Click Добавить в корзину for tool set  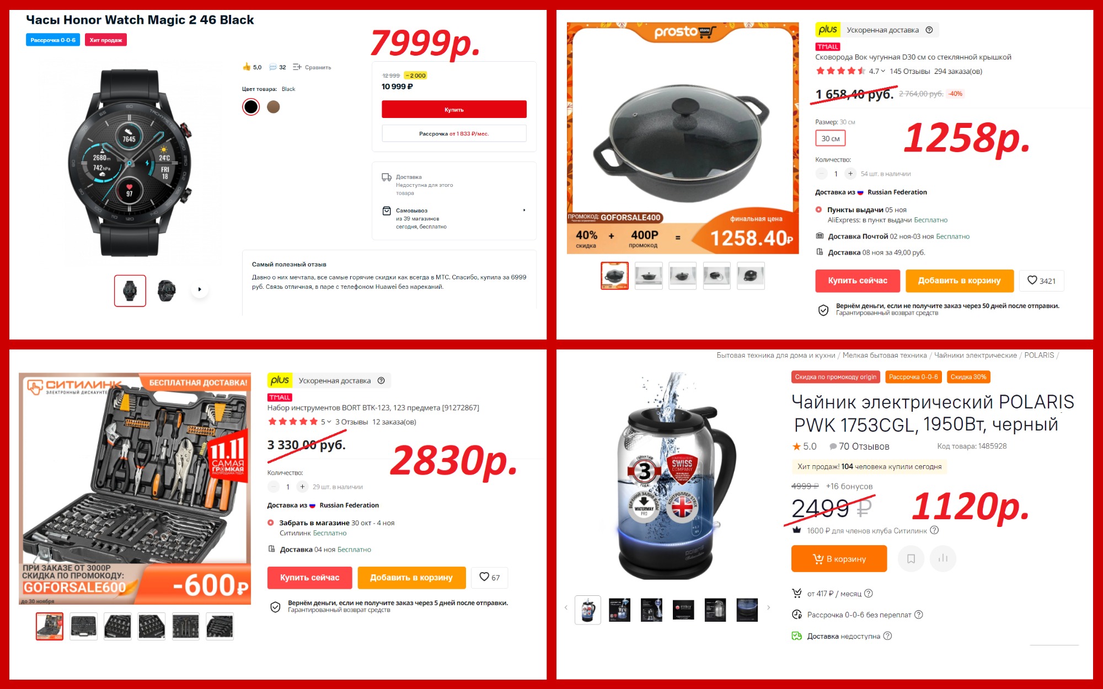(411, 578)
